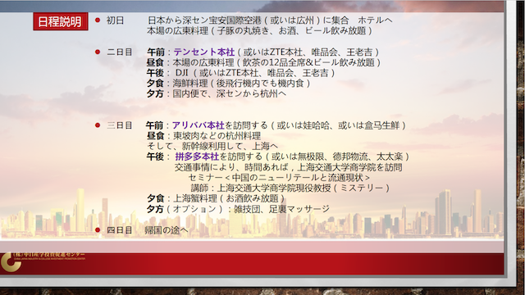Click the red bullet beside 二日目
The width and height of the screenshot is (525, 295).
tap(98, 52)
